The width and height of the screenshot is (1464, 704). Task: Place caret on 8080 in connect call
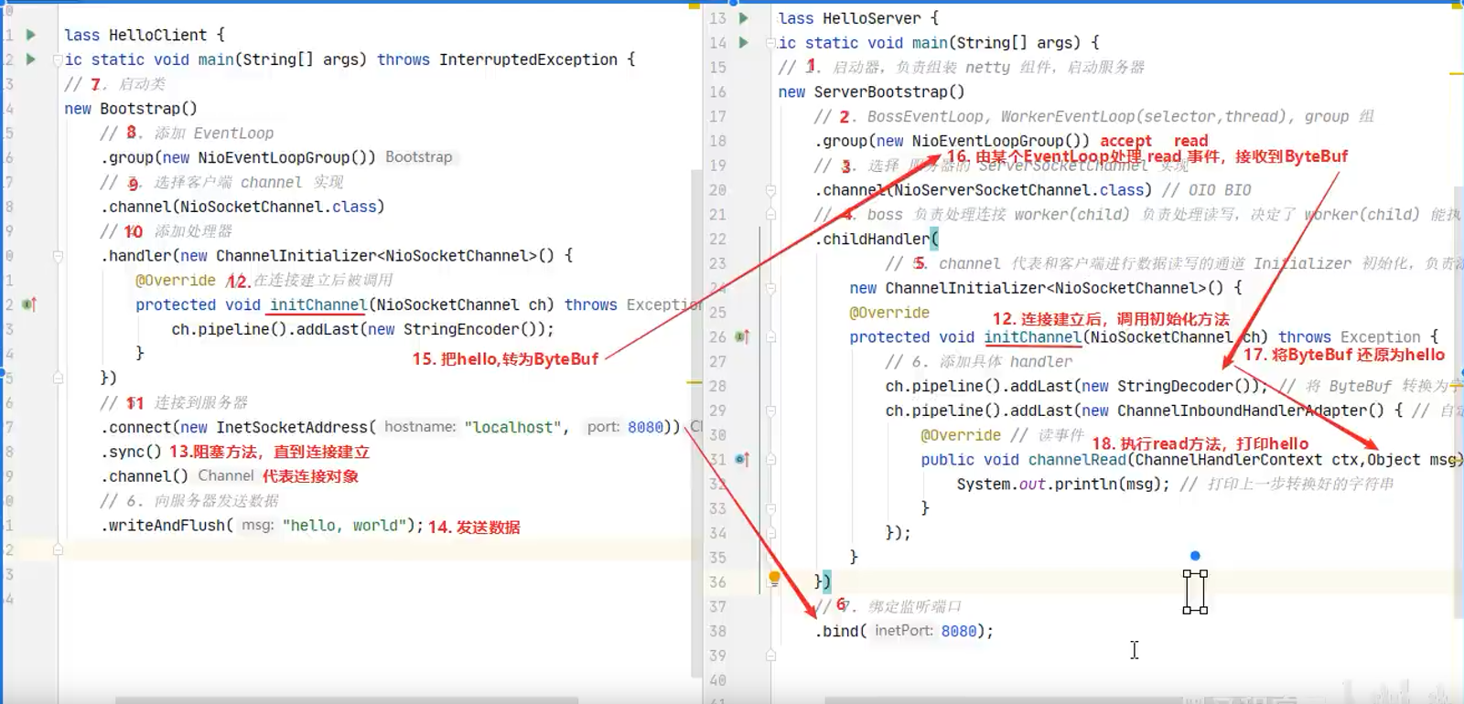point(645,427)
